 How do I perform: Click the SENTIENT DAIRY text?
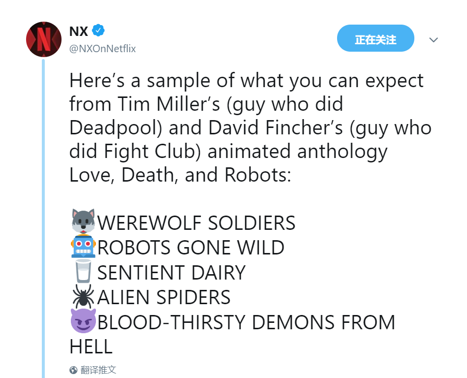pos(171,273)
